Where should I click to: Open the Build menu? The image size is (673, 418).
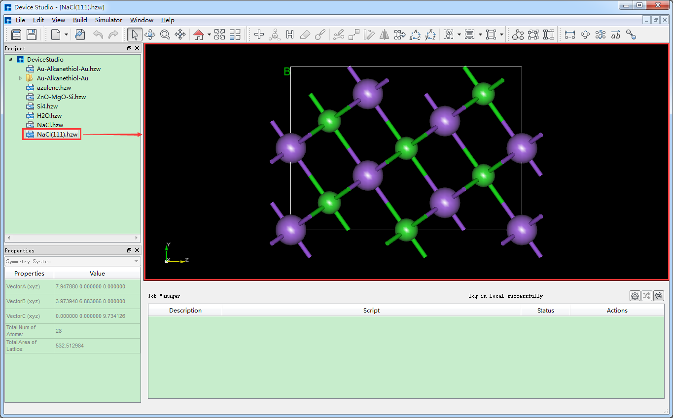point(80,20)
